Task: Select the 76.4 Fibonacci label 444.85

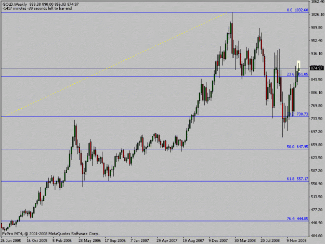Action: pyautogui.click(x=297, y=219)
